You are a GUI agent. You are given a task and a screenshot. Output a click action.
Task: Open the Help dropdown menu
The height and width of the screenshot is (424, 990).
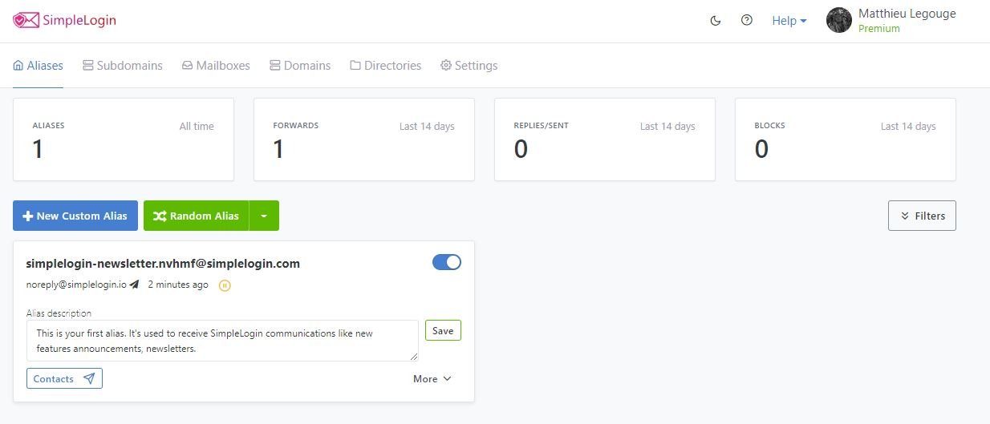point(789,21)
